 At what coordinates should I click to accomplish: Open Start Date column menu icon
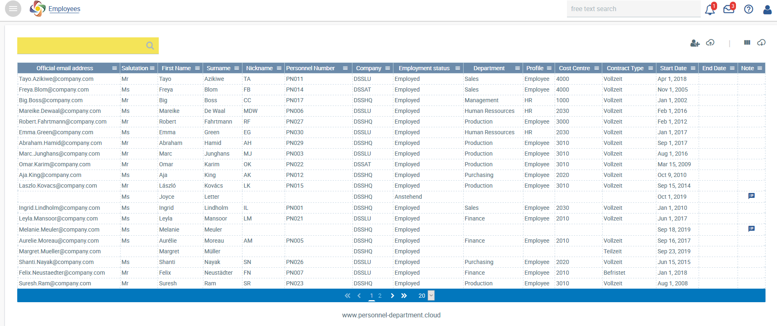693,68
